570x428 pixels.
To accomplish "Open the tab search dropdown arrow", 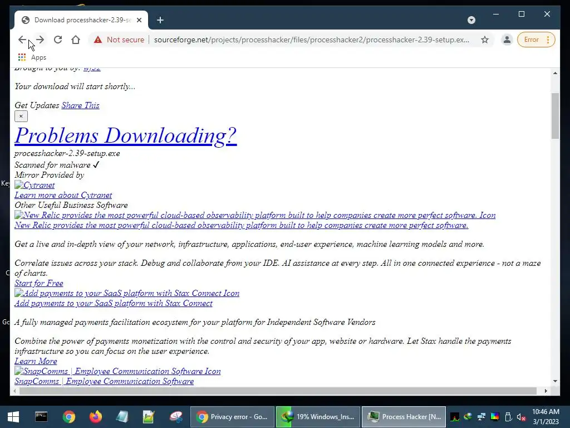I will click(471, 20).
